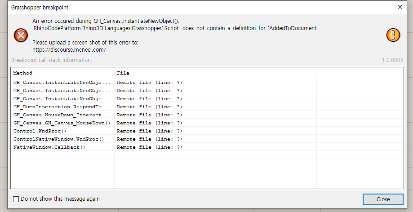This screenshot has width=413, height=212.
Task: Select the GH_Canvas.MouseDown_Interact... row
Action: pyautogui.click(x=62, y=115)
